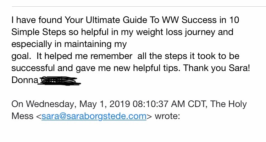This screenshot has height=142, width=266.
Task: Click the name Donna in the signature
Action: (25, 80)
